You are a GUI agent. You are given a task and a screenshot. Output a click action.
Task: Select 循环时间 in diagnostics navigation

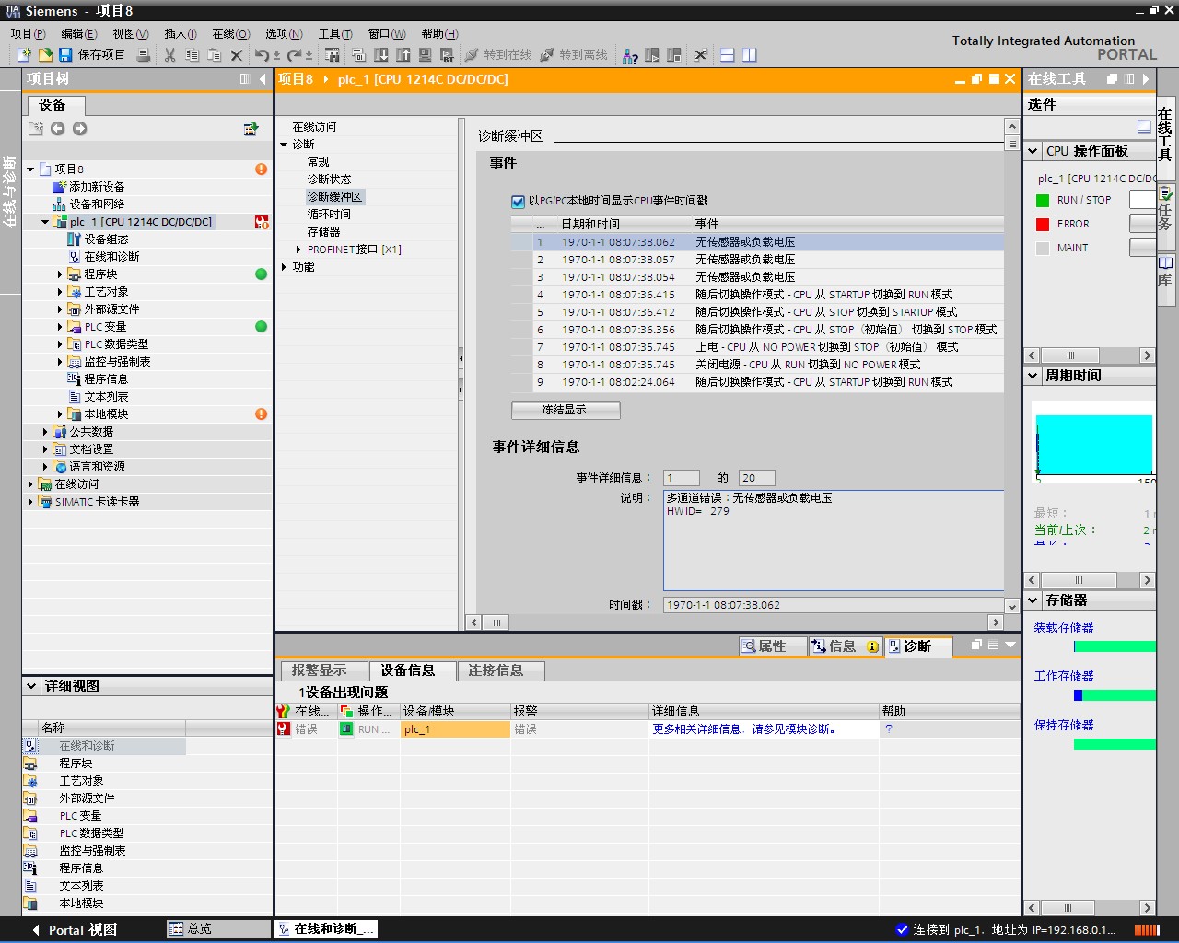tap(329, 215)
